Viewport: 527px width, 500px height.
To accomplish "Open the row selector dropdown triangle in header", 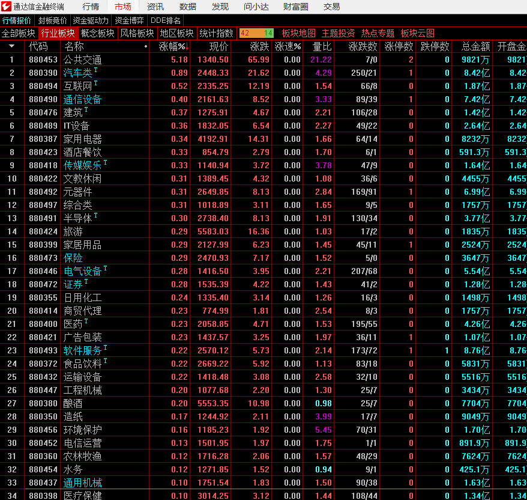I will [x=12, y=46].
